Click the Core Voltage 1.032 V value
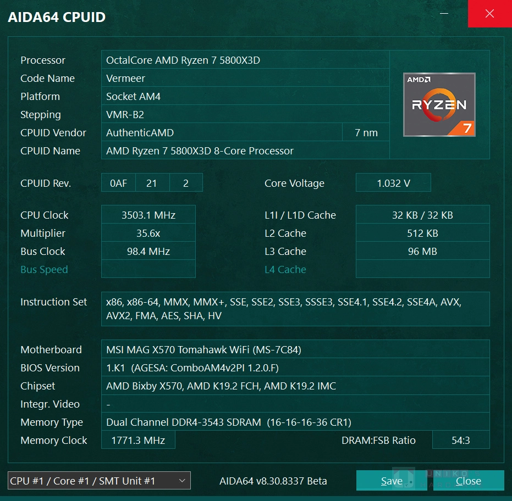This screenshot has height=501, width=512. [x=393, y=183]
